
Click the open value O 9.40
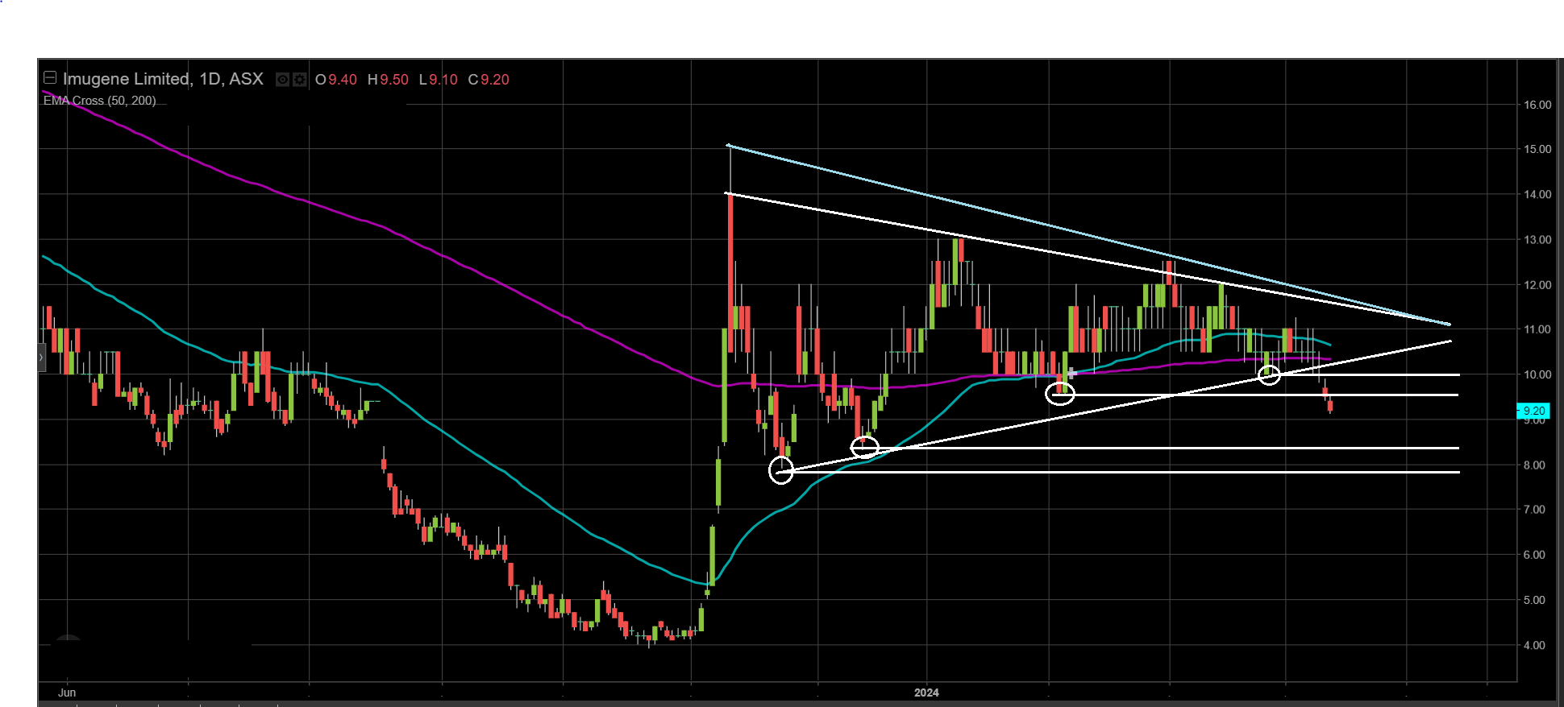tap(336, 80)
